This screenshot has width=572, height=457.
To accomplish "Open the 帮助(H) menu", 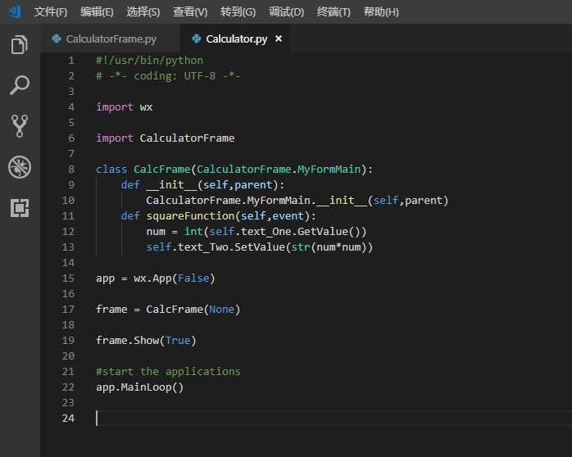I will point(381,12).
